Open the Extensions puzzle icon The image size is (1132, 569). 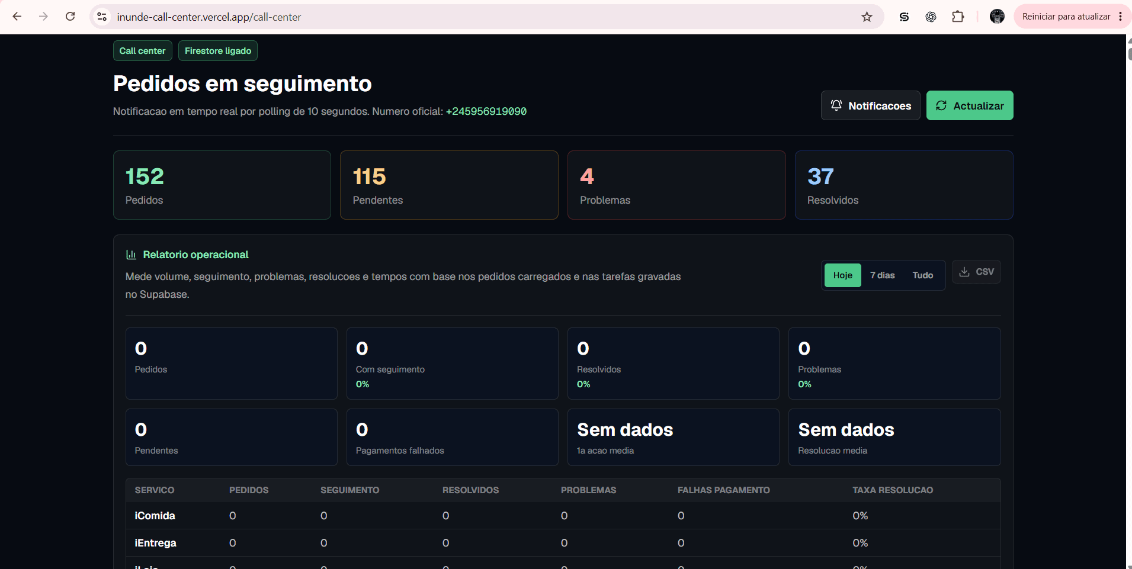click(958, 17)
